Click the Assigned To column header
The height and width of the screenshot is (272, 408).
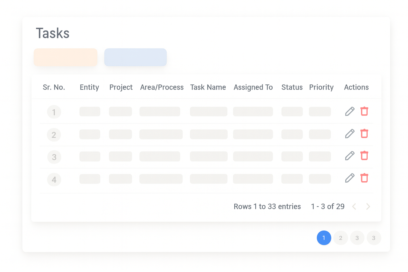(x=253, y=88)
